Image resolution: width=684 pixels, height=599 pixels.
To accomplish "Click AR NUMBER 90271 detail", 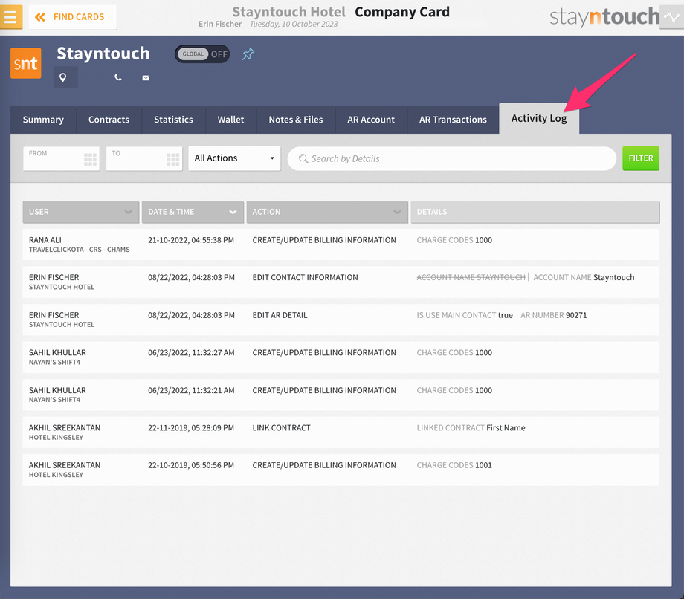I will (x=554, y=315).
